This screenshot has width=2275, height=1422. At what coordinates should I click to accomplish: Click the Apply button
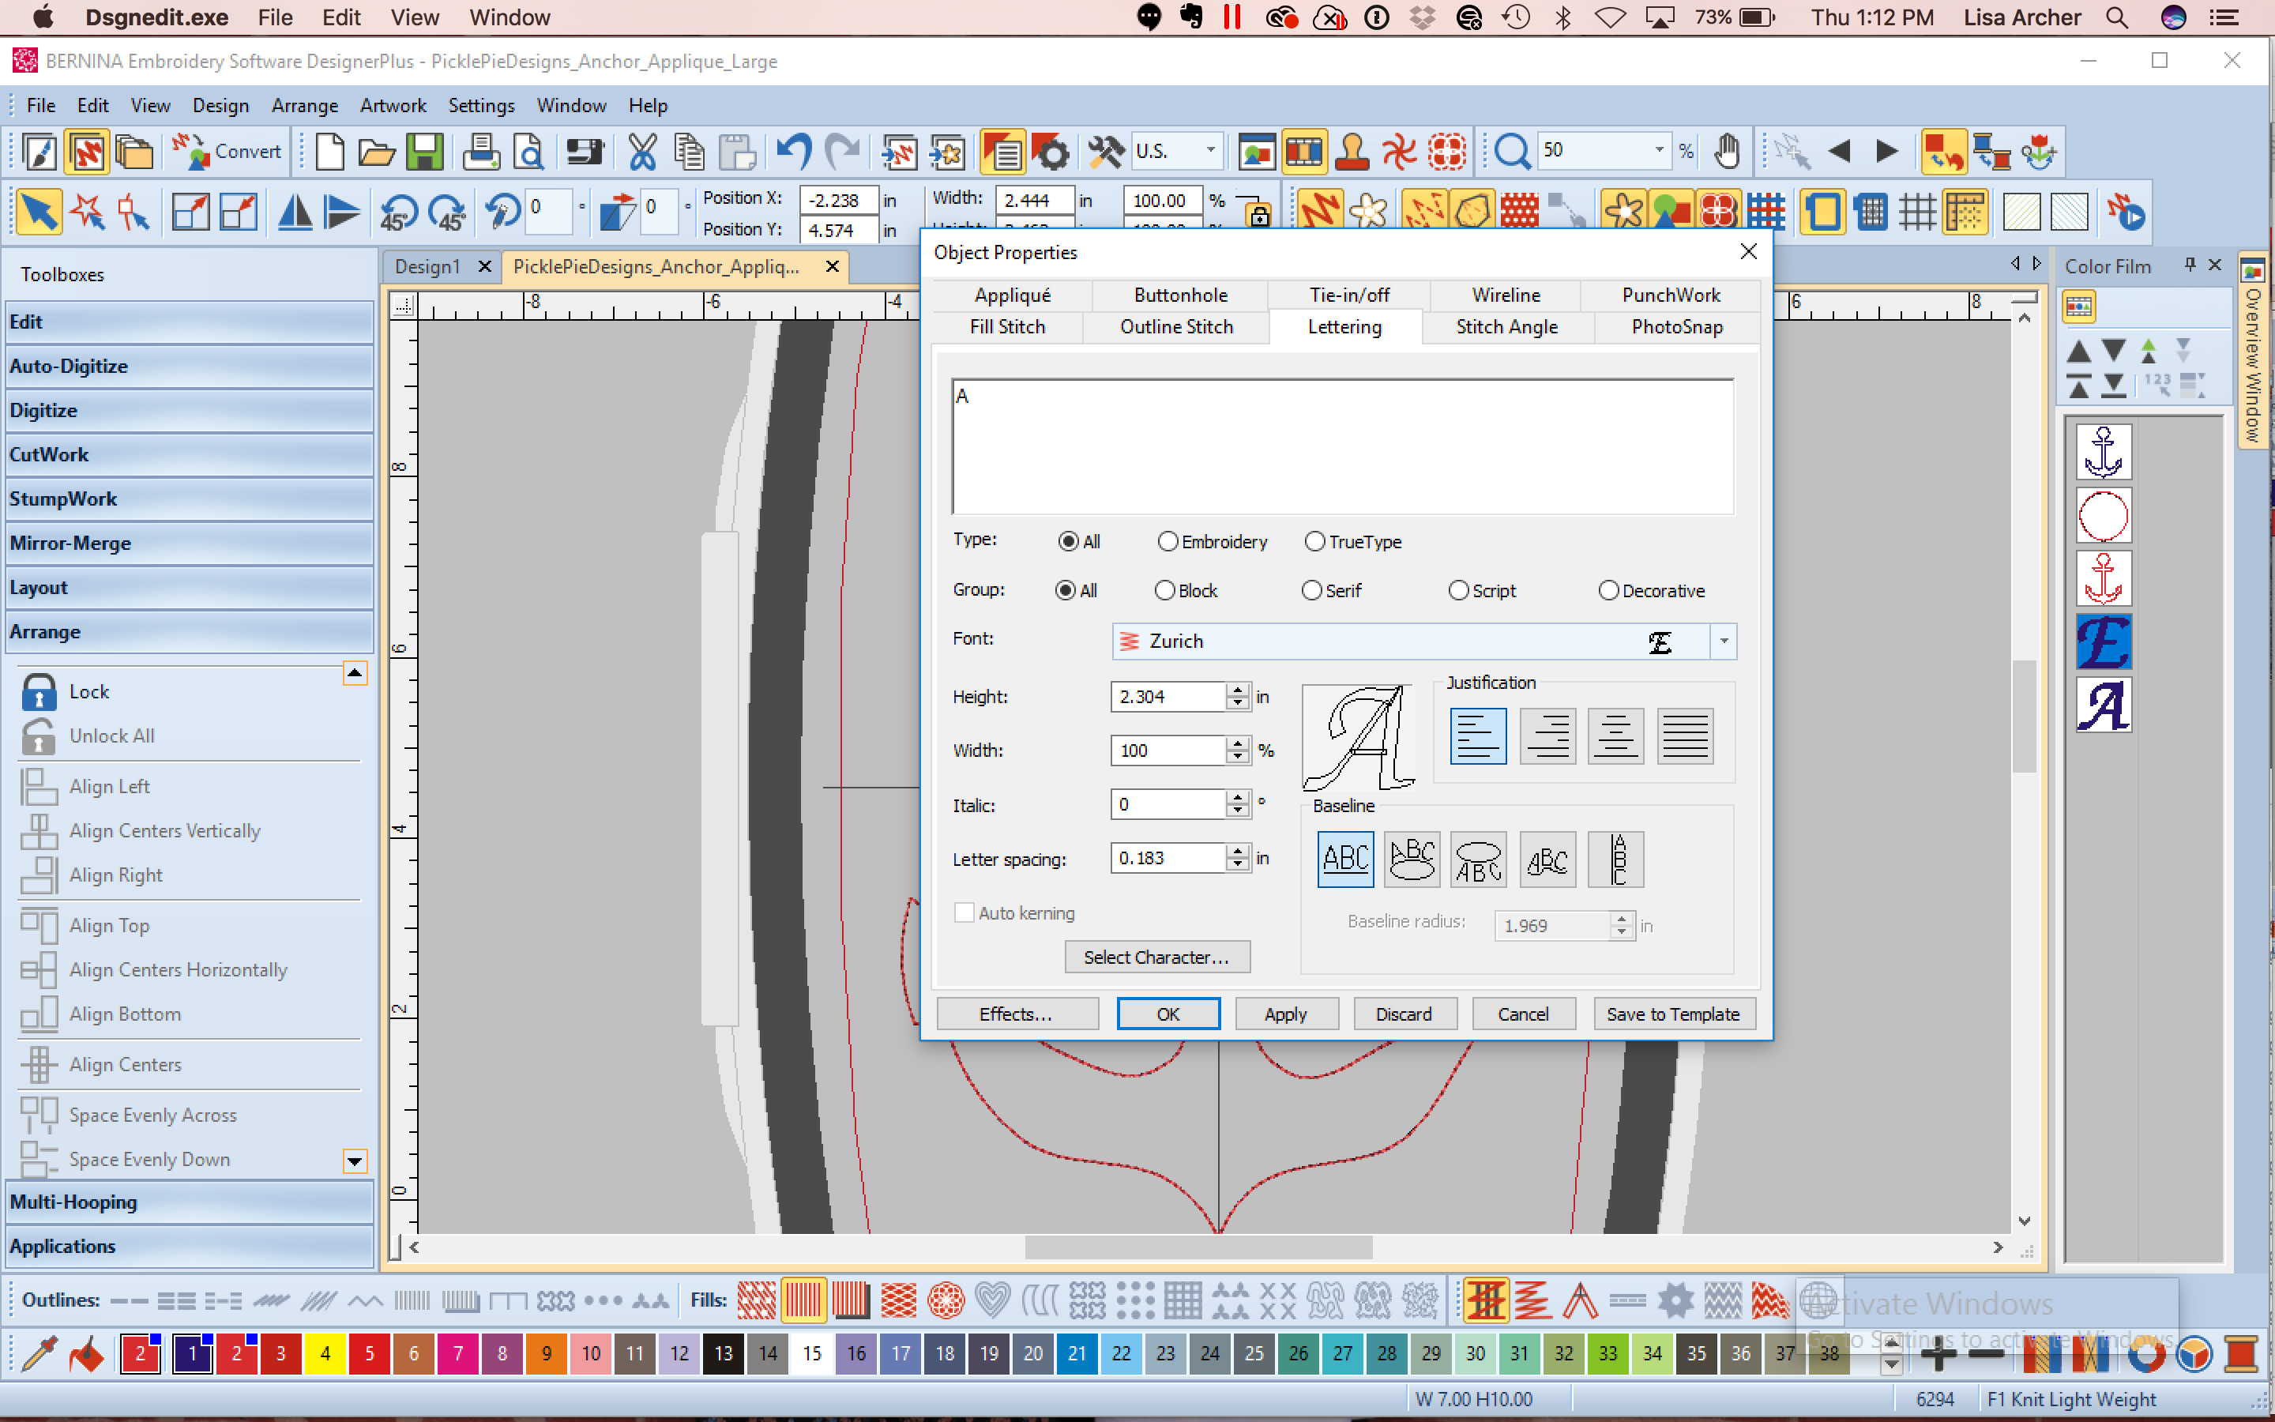[x=1285, y=1014]
